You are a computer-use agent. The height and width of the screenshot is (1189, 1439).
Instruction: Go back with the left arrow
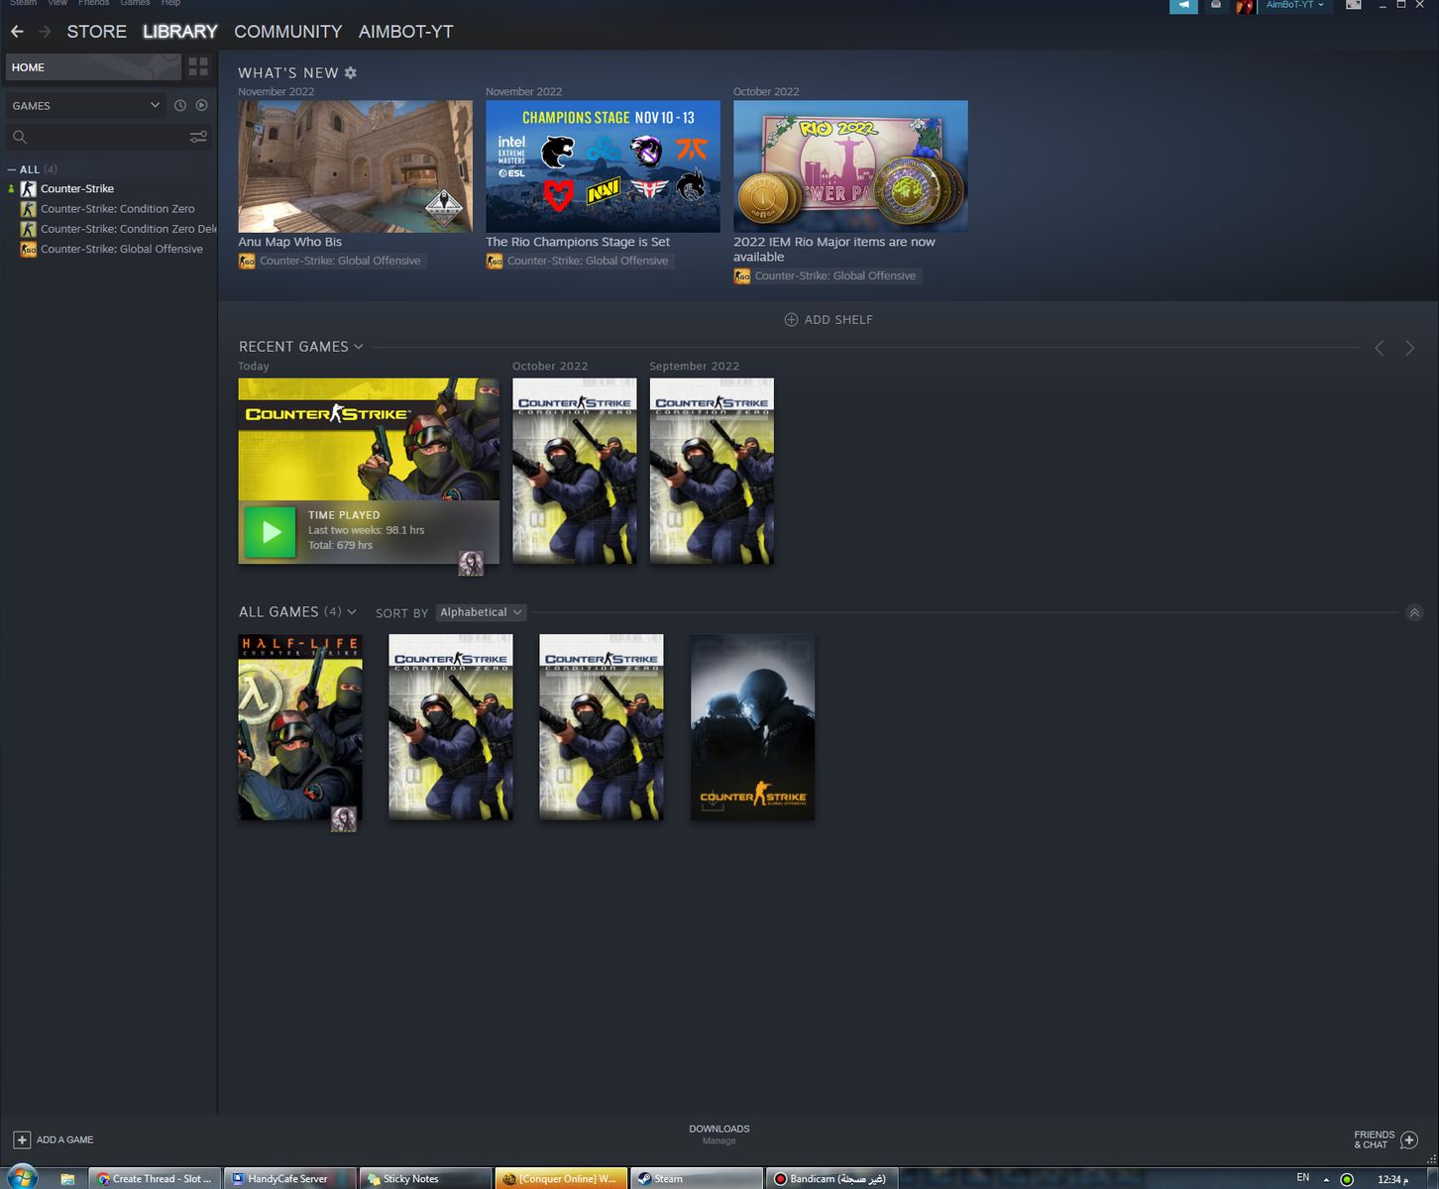(x=17, y=32)
